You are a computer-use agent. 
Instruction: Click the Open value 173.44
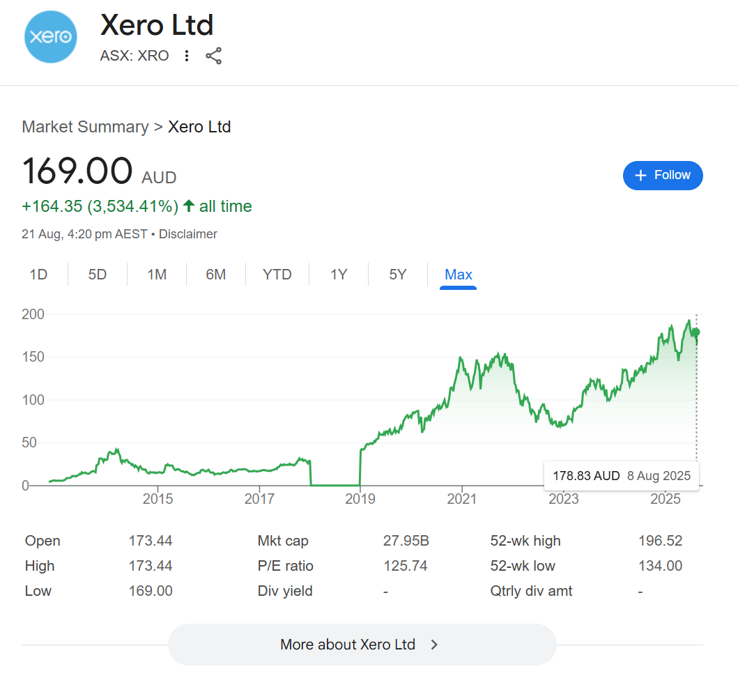point(151,541)
